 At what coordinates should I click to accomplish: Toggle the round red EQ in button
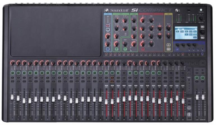143,49
